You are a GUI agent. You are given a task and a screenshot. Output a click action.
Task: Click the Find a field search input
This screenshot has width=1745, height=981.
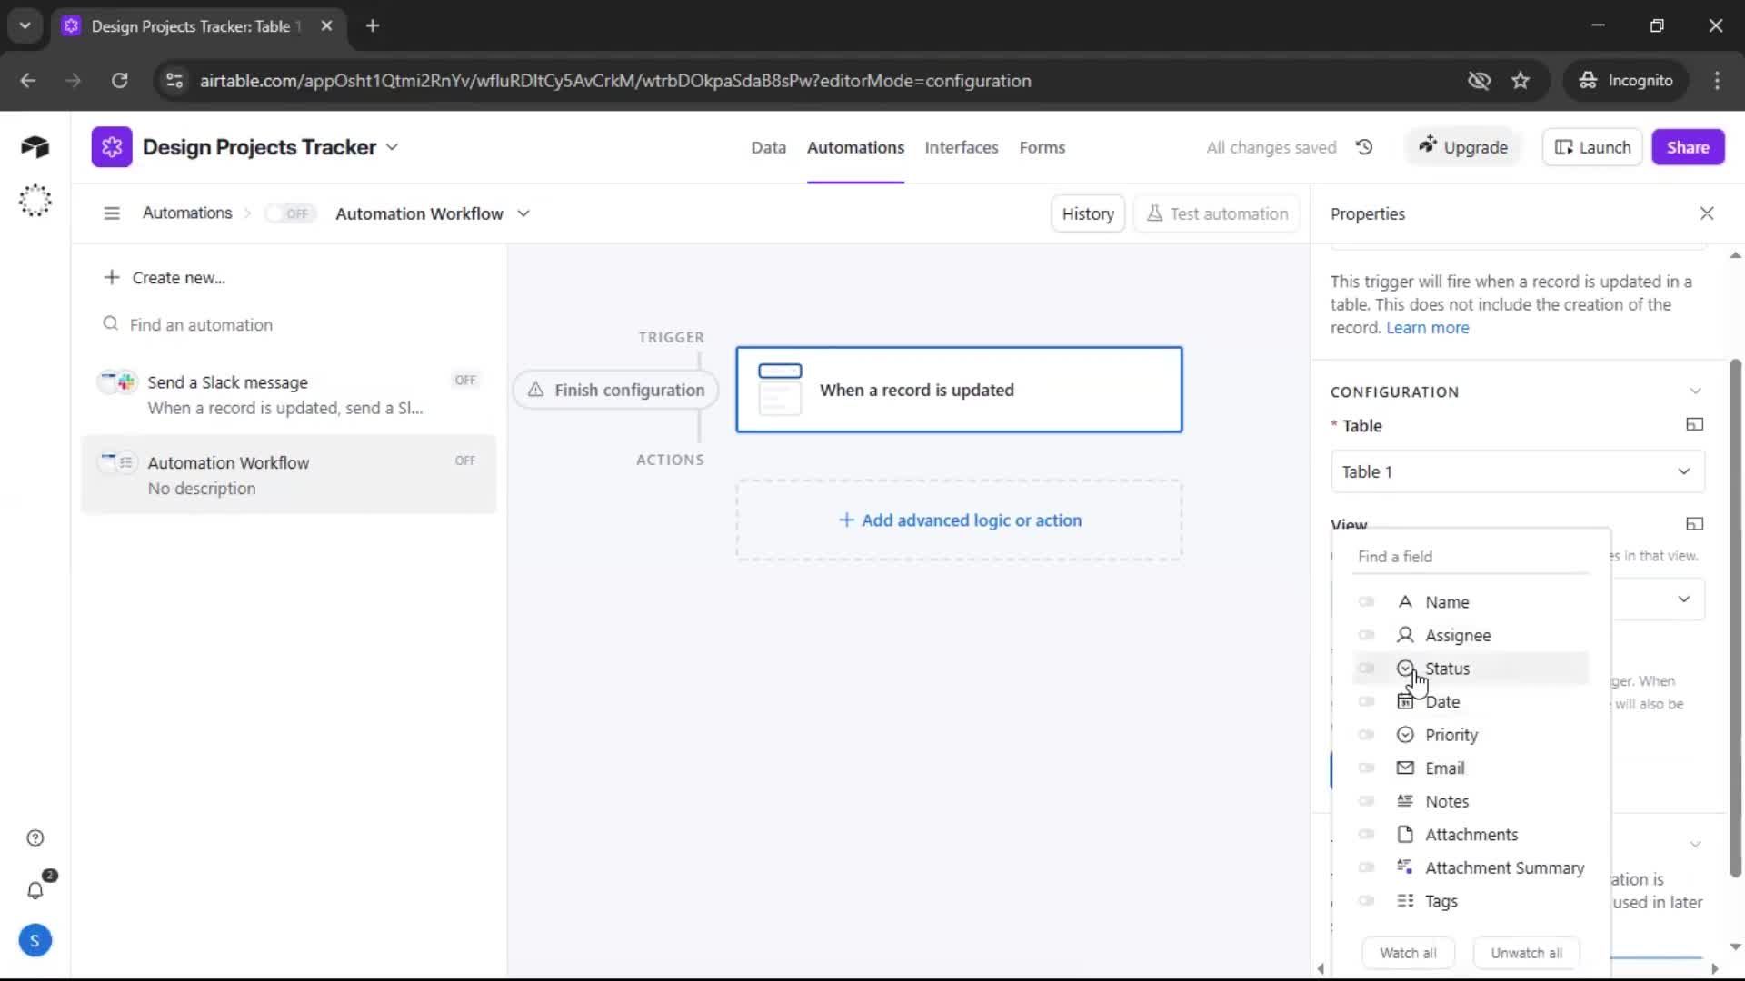1471,557
